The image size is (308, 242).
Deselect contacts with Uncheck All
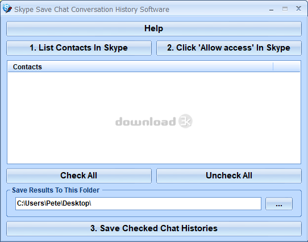click(229, 176)
